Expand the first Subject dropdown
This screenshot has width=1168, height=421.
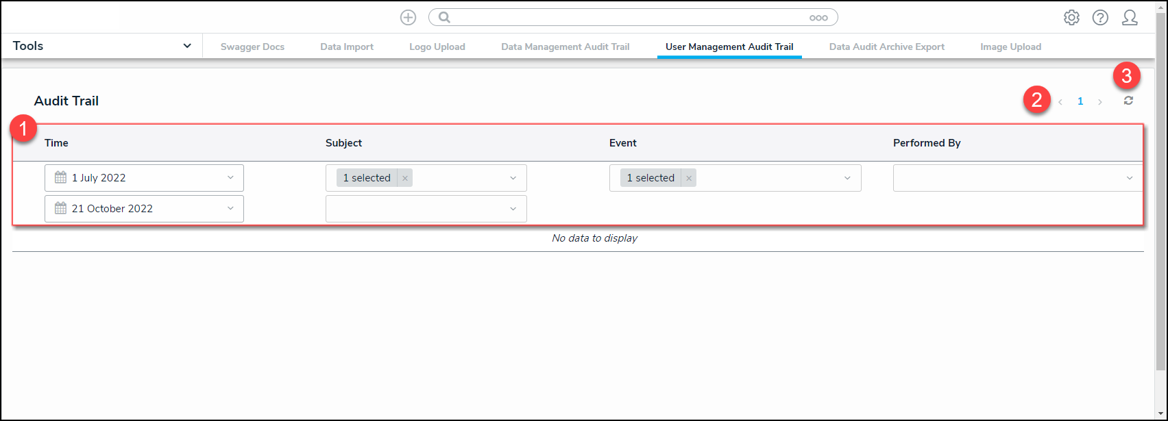point(513,178)
